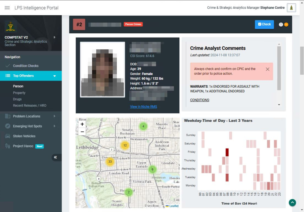
Task: Click the Check button with checkbox
Action: coord(264,25)
